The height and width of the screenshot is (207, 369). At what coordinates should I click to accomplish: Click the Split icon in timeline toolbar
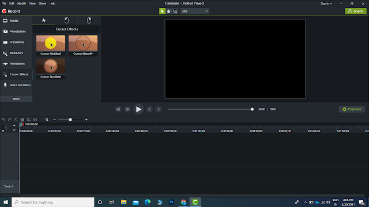35,120
